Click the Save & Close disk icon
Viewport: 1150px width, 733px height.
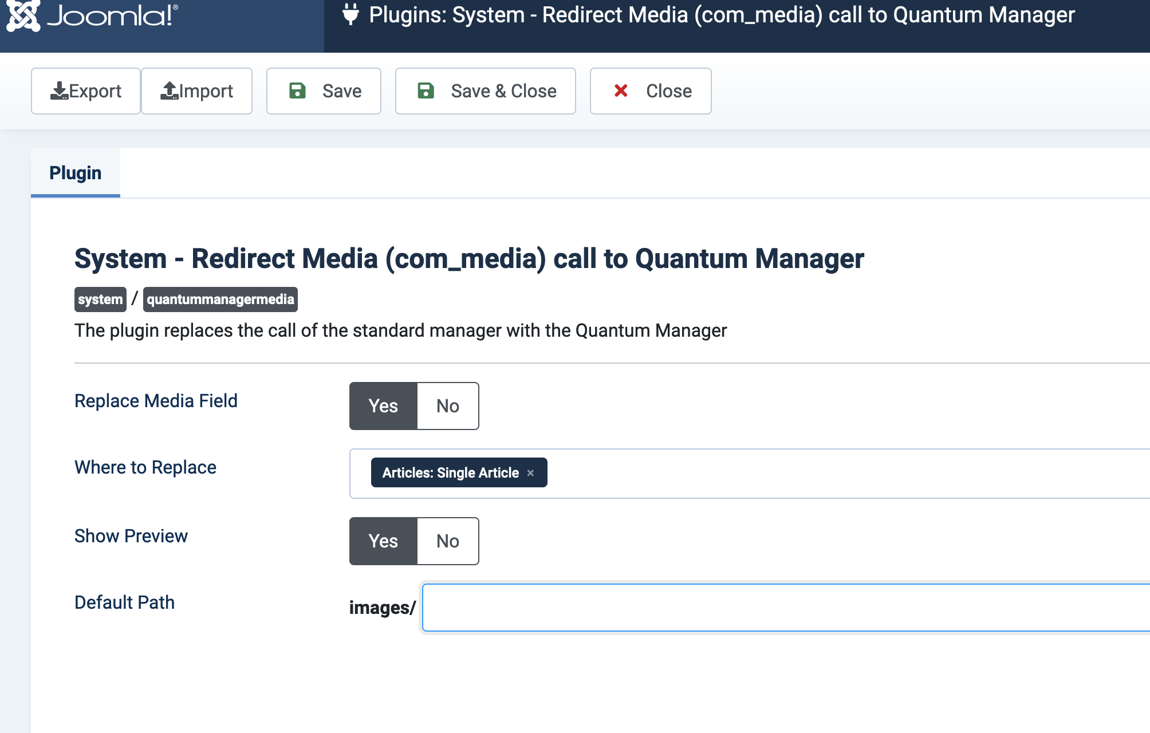click(x=425, y=90)
